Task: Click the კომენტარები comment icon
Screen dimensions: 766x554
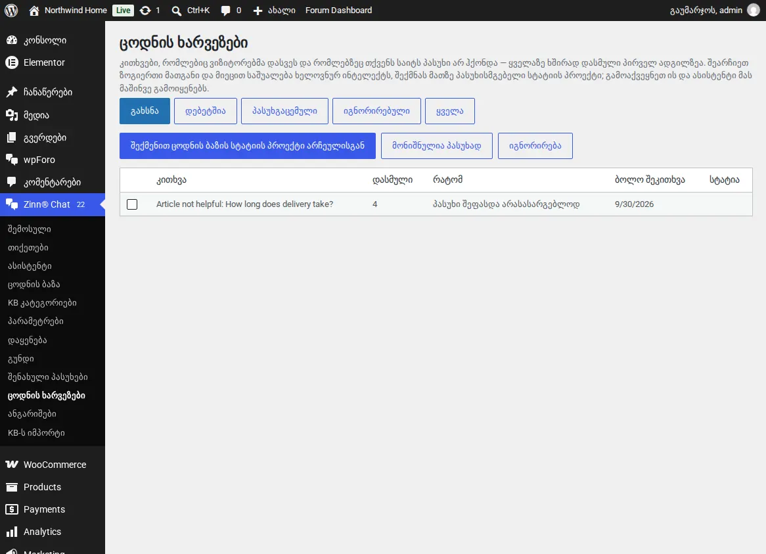Action: tap(12, 182)
